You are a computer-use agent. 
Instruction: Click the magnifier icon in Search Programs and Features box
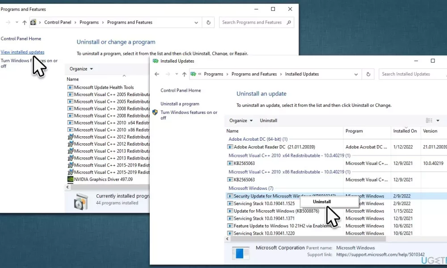(x=289, y=22)
